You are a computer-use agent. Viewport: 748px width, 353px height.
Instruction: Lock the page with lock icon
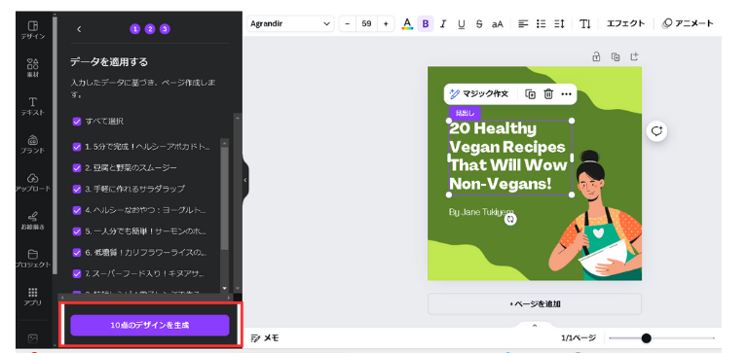[596, 56]
